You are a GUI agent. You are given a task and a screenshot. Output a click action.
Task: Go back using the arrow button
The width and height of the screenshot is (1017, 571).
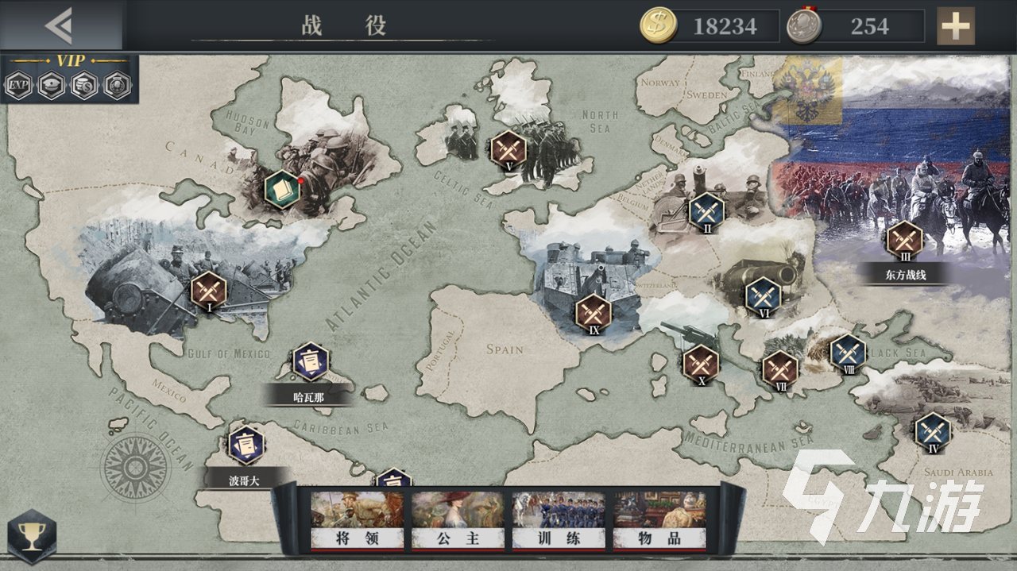coord(59,26)
